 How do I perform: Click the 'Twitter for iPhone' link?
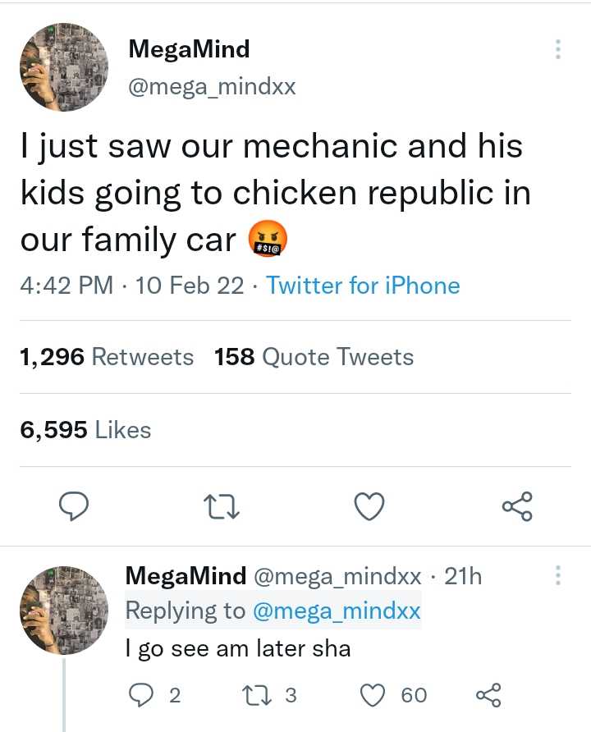(363, 286)
